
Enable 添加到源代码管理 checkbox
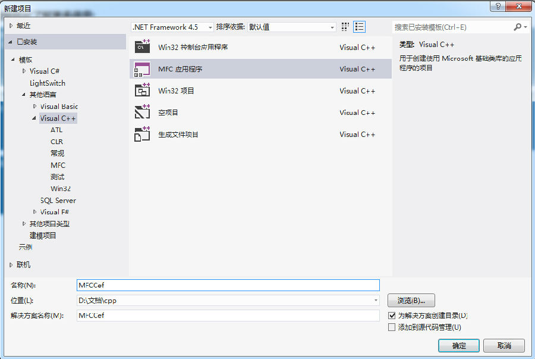tap(392, 327)
